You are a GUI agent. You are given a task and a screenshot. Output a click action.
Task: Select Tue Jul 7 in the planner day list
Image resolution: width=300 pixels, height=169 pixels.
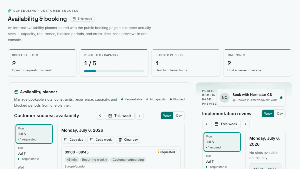pyautogui.click(x=34, y=153)
